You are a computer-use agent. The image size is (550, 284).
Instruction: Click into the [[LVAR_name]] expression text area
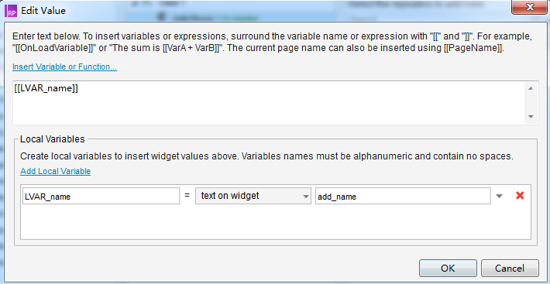click(x=269, y=103)
